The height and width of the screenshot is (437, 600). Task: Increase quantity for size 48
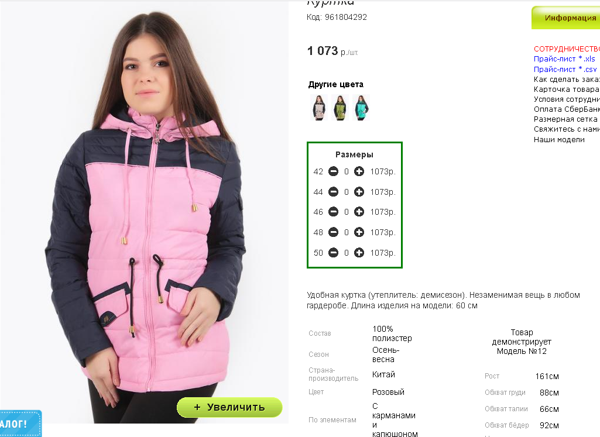[359, 232]
